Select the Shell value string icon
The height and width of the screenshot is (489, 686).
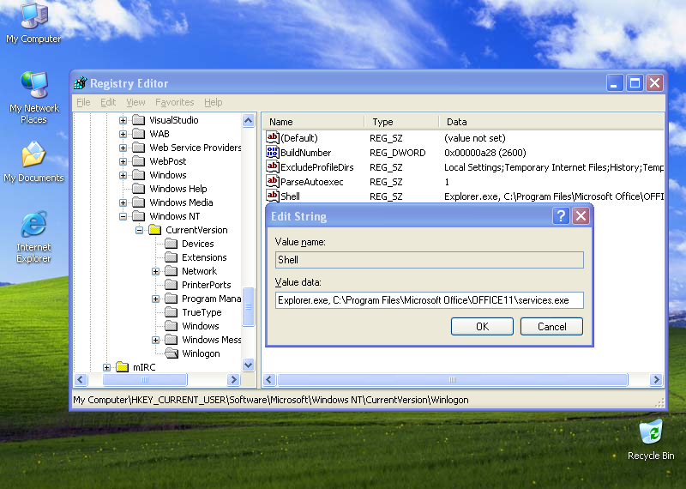(272, 196)
